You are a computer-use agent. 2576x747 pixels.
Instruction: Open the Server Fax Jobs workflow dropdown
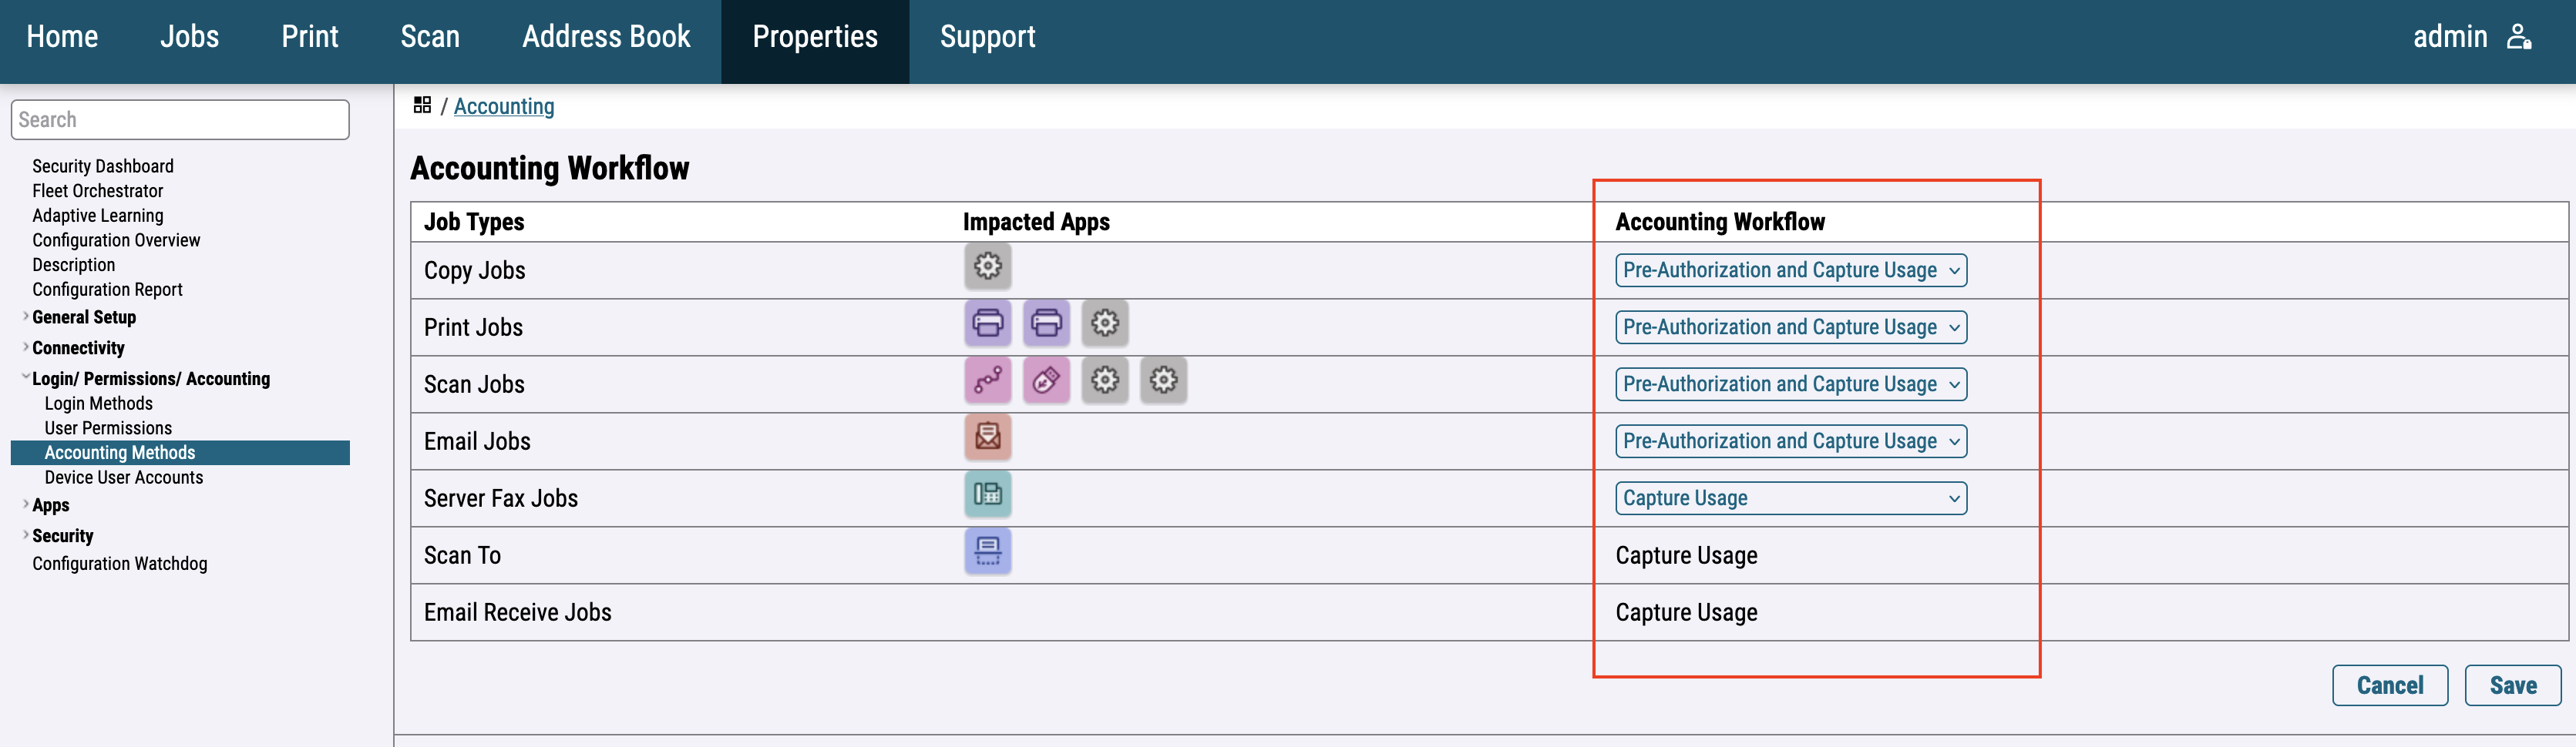[x=1790, y=498]
